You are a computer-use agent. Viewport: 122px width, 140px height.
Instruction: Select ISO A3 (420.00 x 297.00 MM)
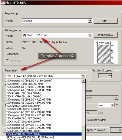pyautogui.click(x=44, y=118)
